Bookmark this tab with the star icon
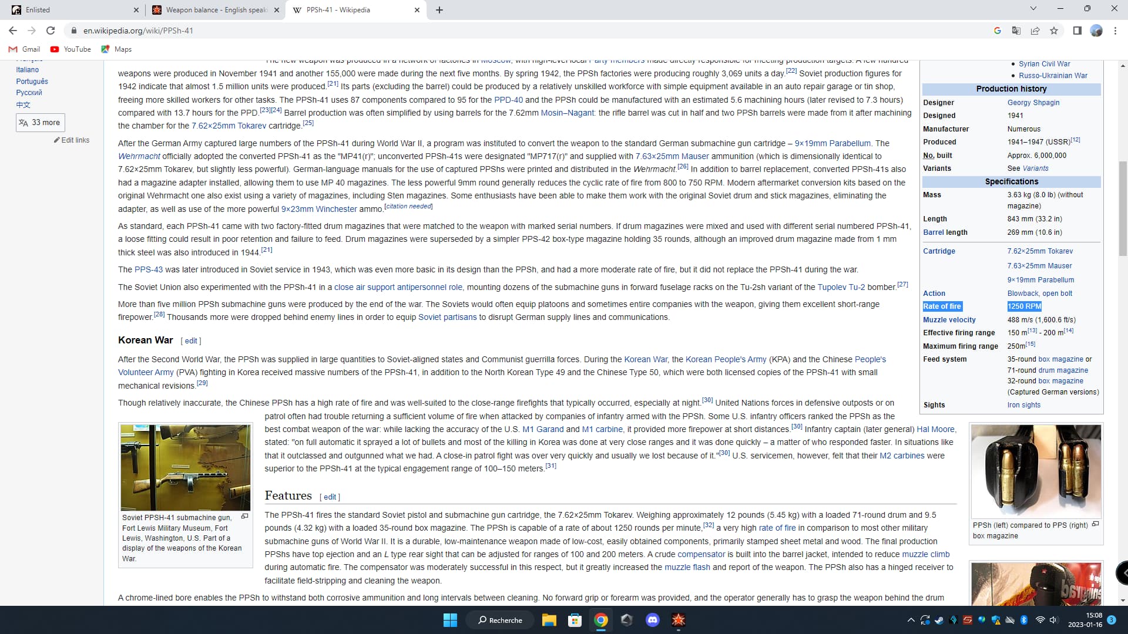 (x=1054, y=31)
